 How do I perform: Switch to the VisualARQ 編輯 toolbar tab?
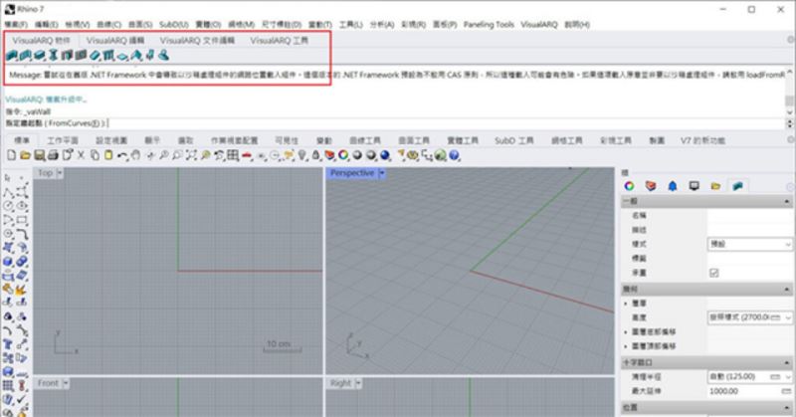(115, 40)
